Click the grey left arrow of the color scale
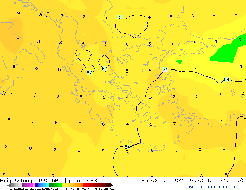Image resolution: width=246 pixels, height=190 pixels. (x=9, y=185)
